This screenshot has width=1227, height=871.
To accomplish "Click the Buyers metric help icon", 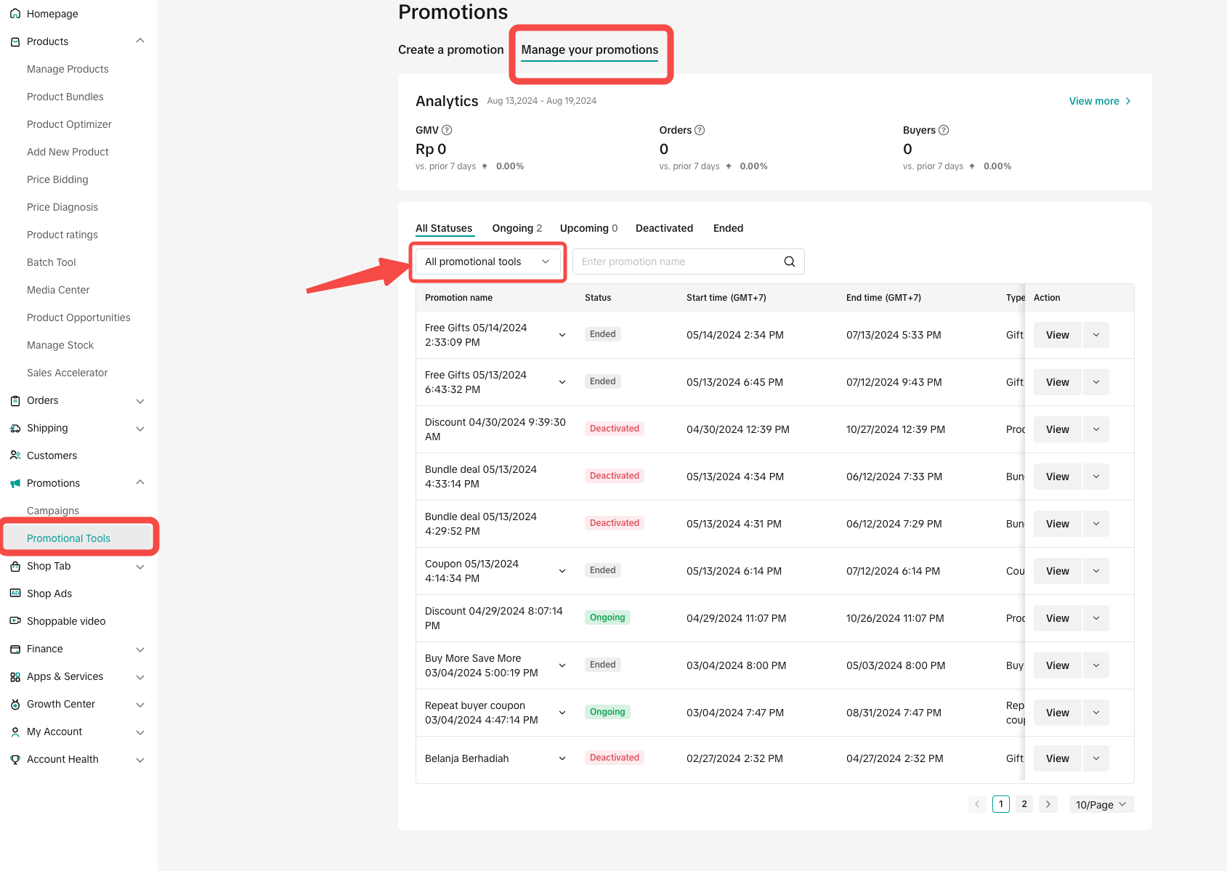I will tap(944, 130).
